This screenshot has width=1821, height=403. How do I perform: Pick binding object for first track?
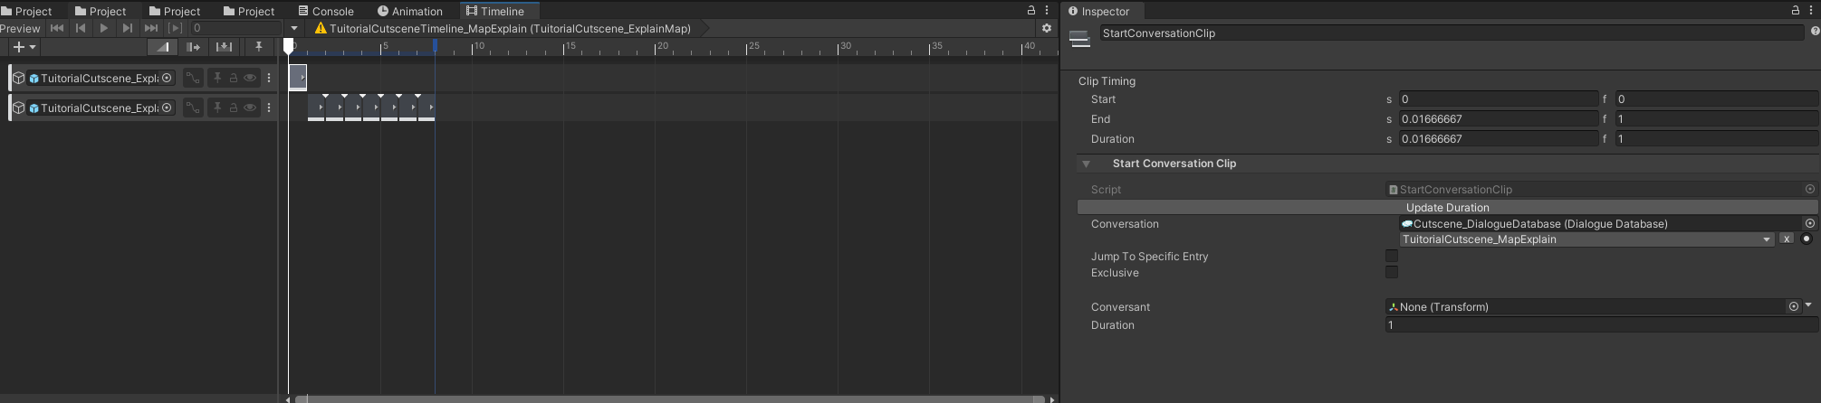point(167,78)
